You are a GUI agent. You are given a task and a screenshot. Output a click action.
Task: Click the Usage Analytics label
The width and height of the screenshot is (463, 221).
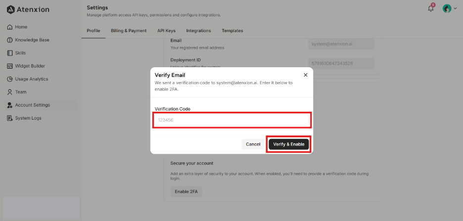click(32, 79)
